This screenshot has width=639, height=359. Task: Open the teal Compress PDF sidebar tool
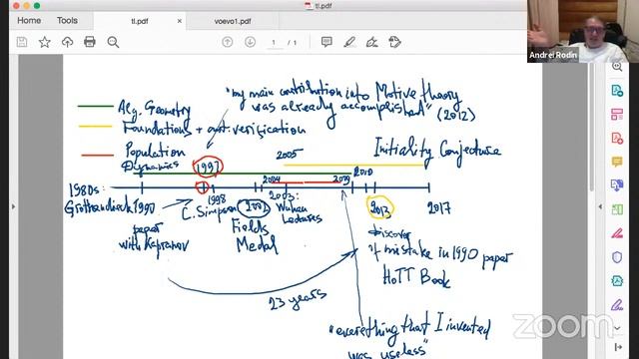(x=617, y=281)
